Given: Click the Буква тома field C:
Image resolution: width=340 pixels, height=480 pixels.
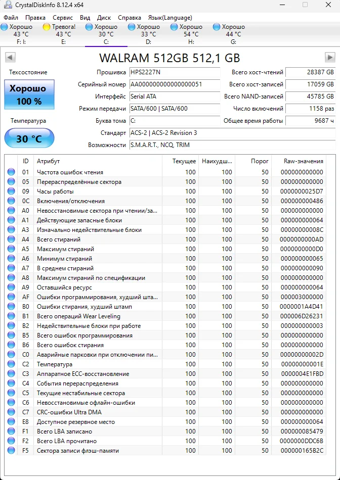Looking at the screenshot, I should point(175,121).
